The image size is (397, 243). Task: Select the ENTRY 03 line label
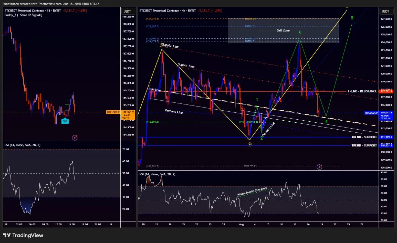[x=250, y=26]
